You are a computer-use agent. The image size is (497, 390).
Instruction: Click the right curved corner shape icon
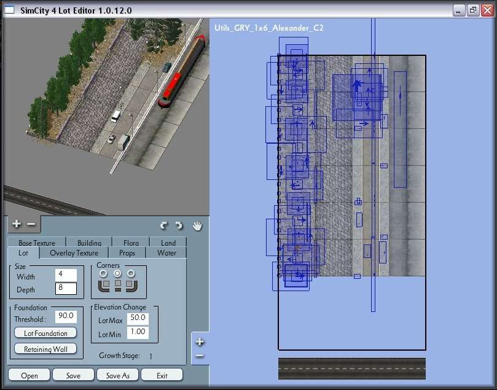pos(131,285)
